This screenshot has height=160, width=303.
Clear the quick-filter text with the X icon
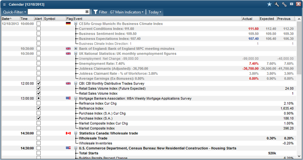87,12
